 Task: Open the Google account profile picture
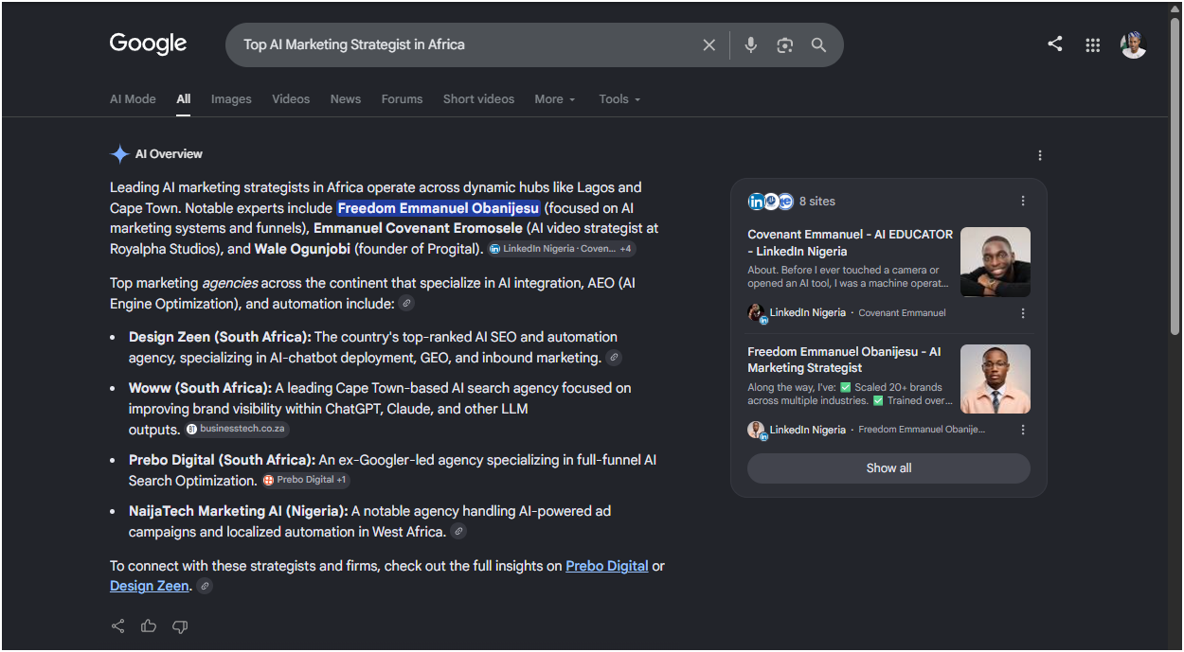pos(1133,44)
